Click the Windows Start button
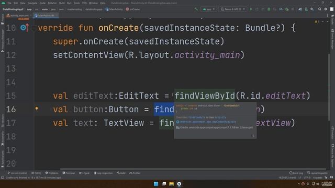The width and height of the screenshot is (335, 188). coord(156,184)
